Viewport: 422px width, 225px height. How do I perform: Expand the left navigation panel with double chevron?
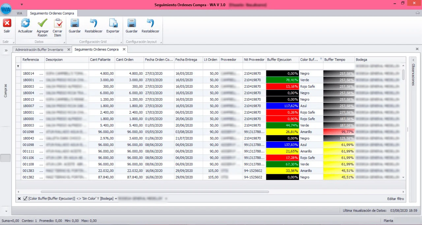tap(6, 50)
